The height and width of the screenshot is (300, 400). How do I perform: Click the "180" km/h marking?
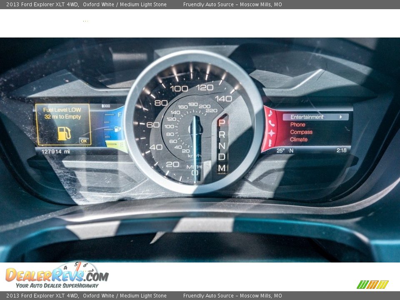(x=193, y=104)
